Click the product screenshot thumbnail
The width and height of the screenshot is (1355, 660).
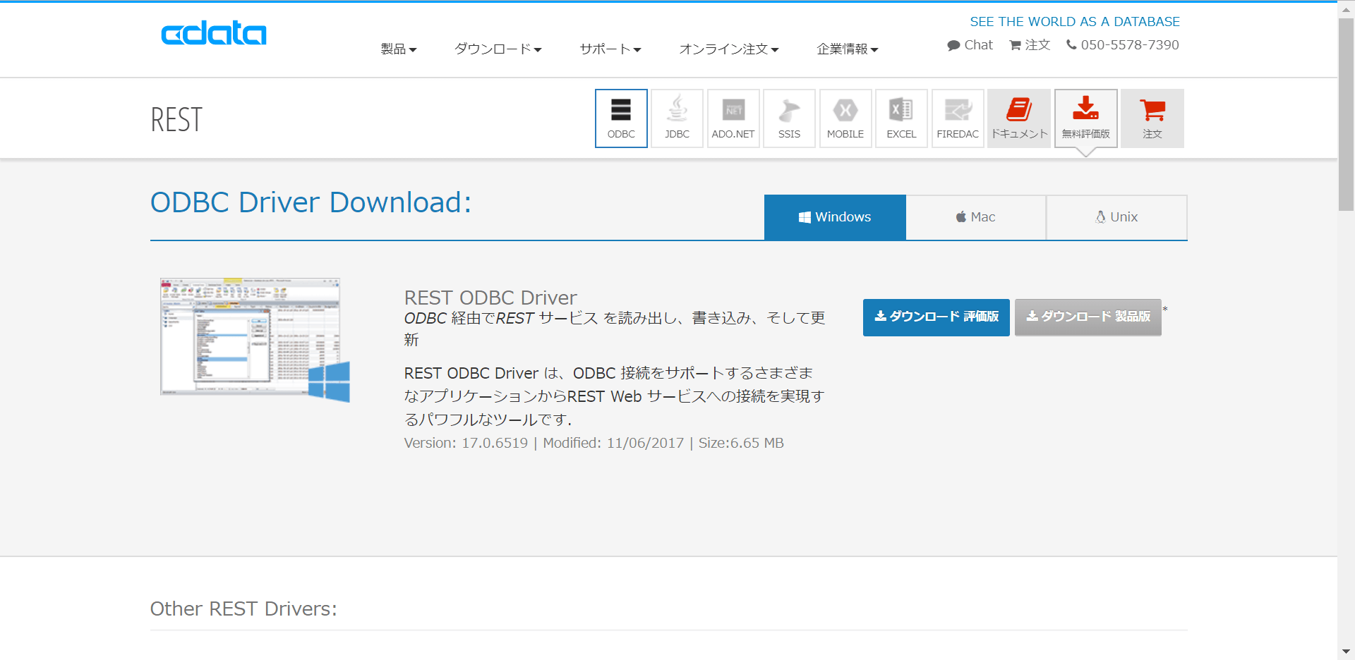252,337
